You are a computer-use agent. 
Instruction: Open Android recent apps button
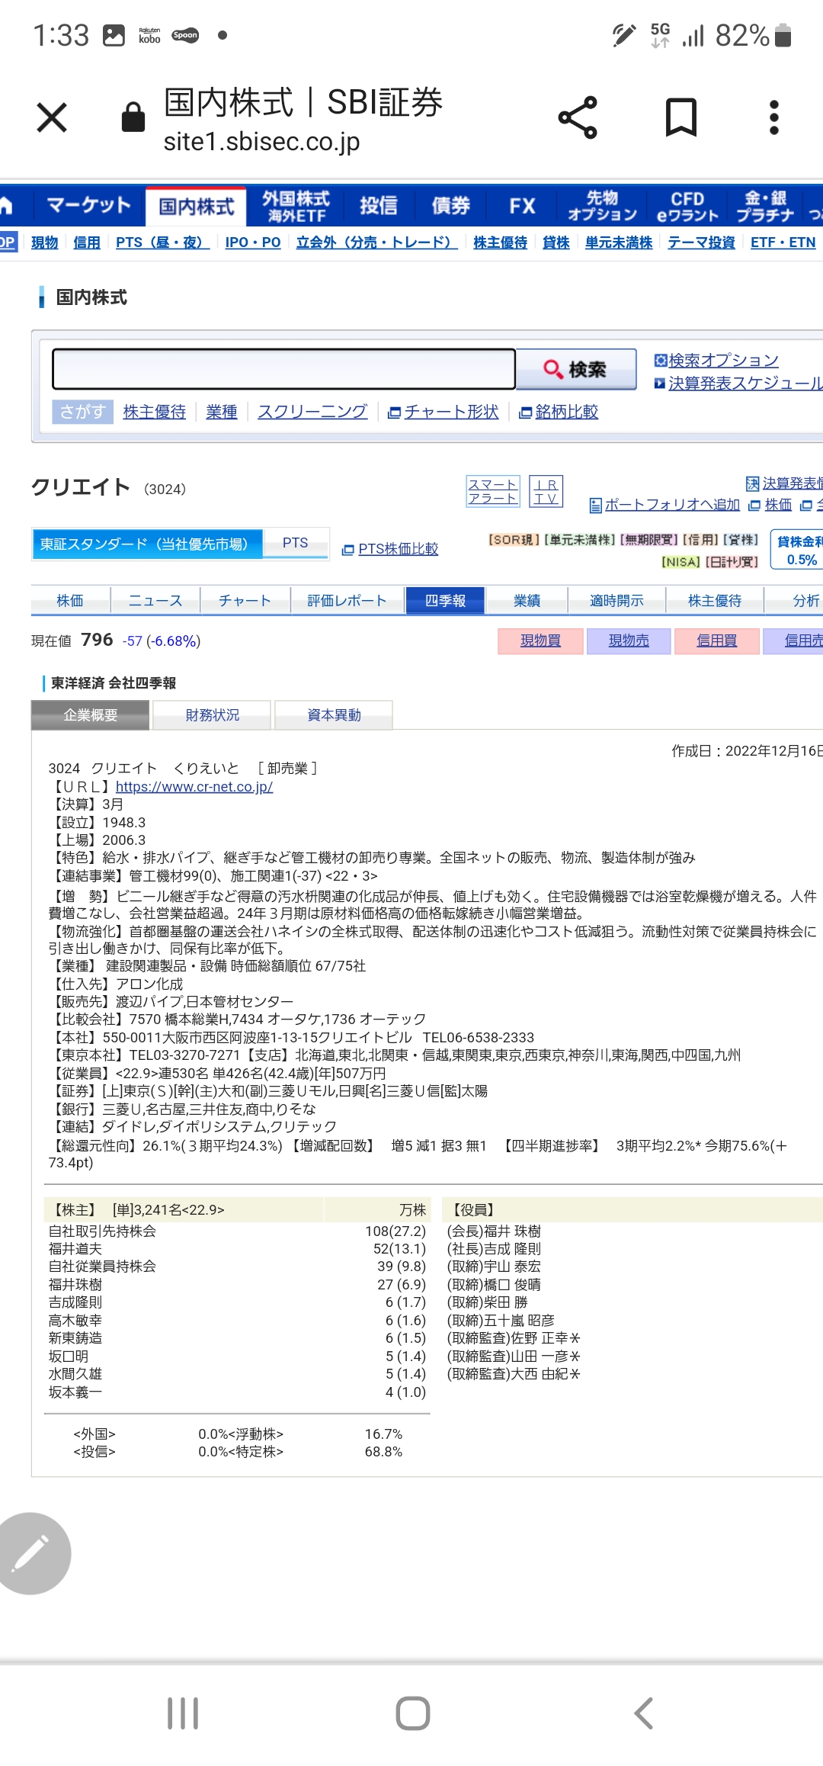[183, 1713]
